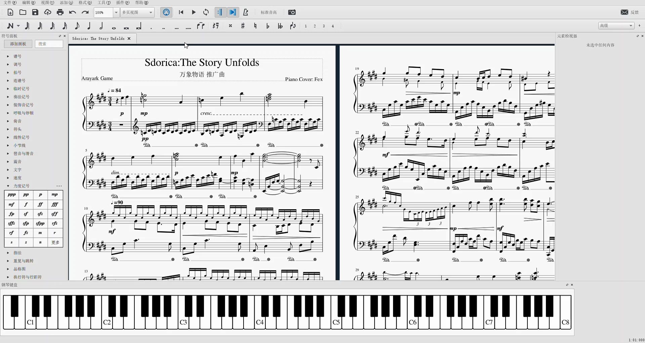Flip note stem direction
The height and width of the screenshot is (343, 645).
point(293,26)
